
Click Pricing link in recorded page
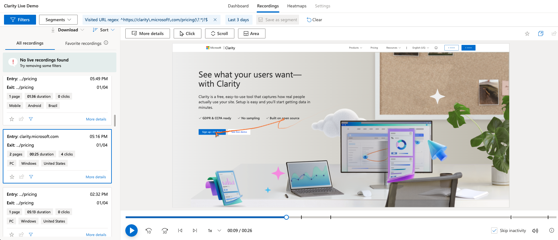[x=374, y=48]
